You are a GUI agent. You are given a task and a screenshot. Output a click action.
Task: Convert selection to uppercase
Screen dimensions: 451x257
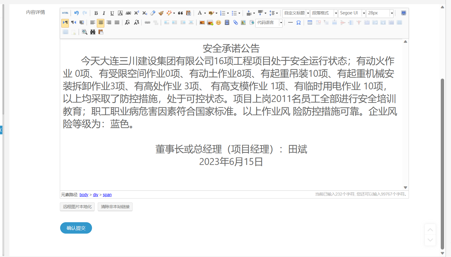pos(127,22)
